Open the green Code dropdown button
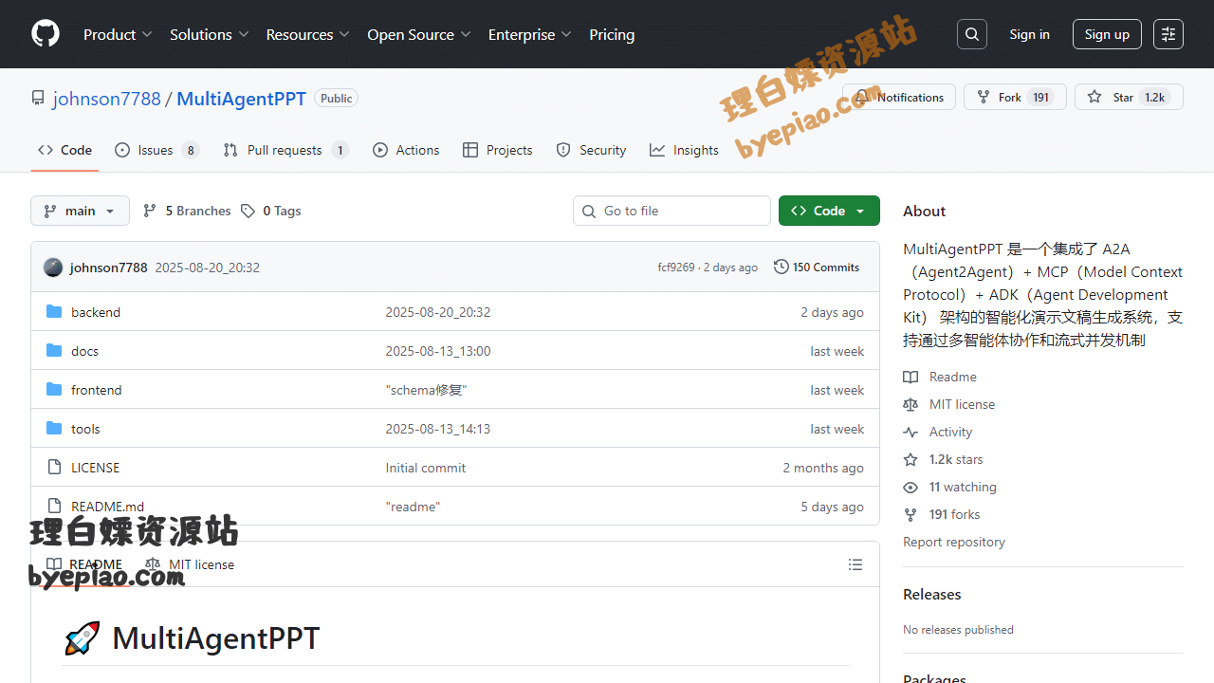1214x683 pixels. [829, 211]
